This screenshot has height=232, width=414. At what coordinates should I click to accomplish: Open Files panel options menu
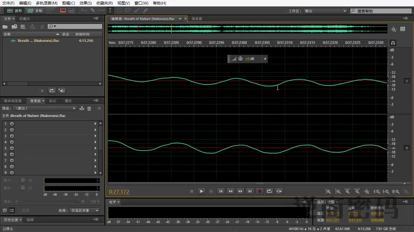coord(96,18)
